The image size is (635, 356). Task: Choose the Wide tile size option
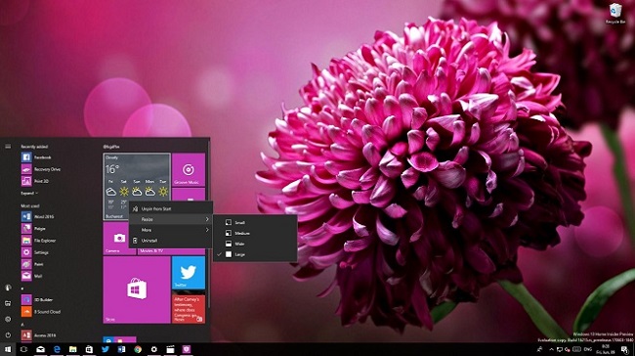[x=255, y=244]
